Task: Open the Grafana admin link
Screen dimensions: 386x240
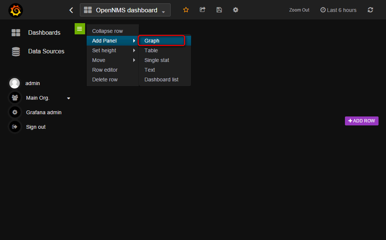Action: [44, 112]
